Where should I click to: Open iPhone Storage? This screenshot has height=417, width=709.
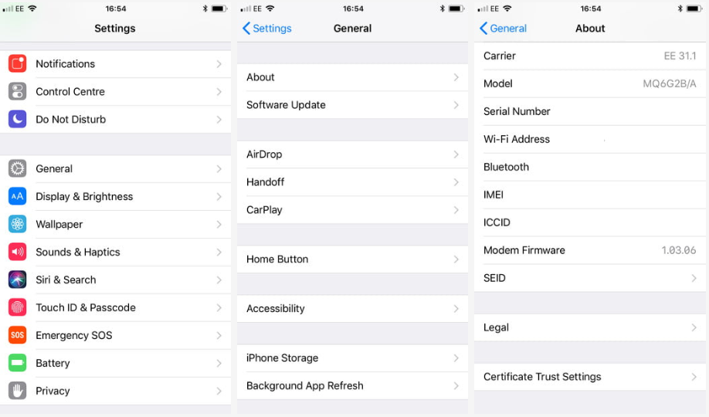[352, 358]
